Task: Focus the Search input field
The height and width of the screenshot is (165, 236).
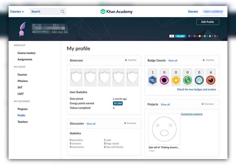Action: pyautogui.click(x=48, y=11)
